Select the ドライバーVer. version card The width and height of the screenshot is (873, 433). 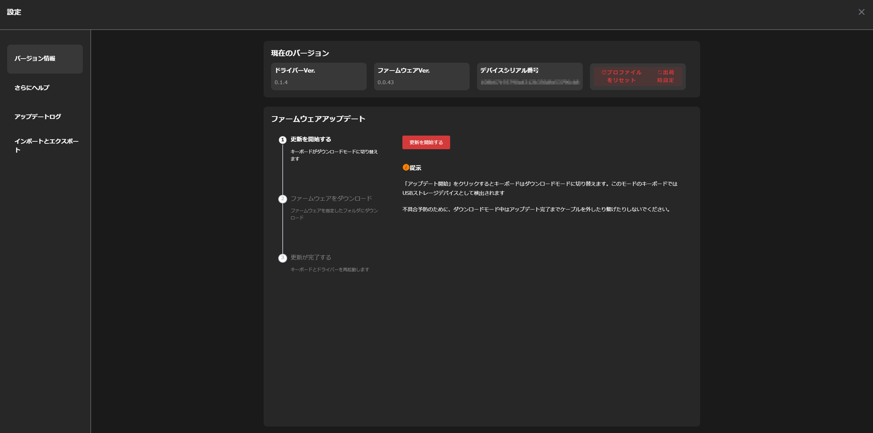(x=319, y=76)
